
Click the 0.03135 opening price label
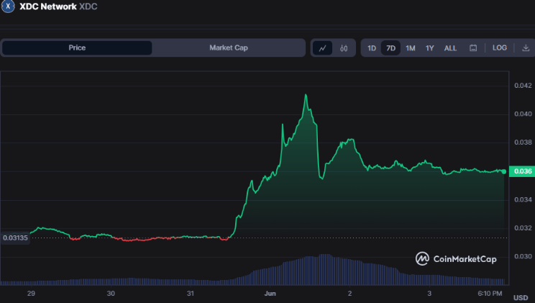coord(15,238)
